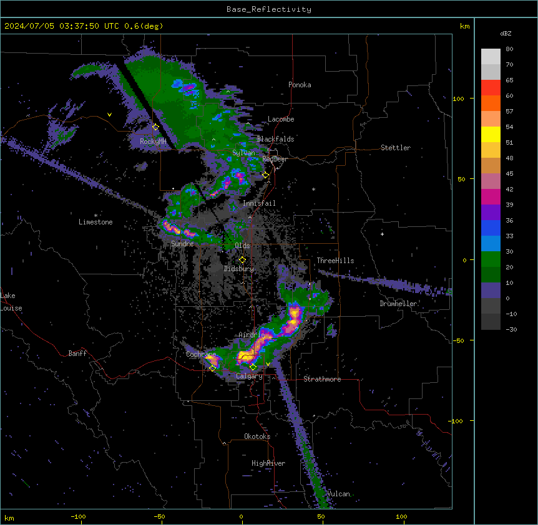Click the Olds city label
The width and height of the screenshot is (538, 525).
click(x=242, y=246)
